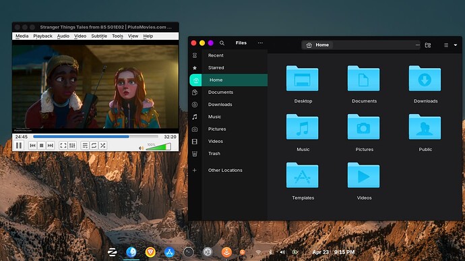Open terminal from dock

tap(188, 252)
